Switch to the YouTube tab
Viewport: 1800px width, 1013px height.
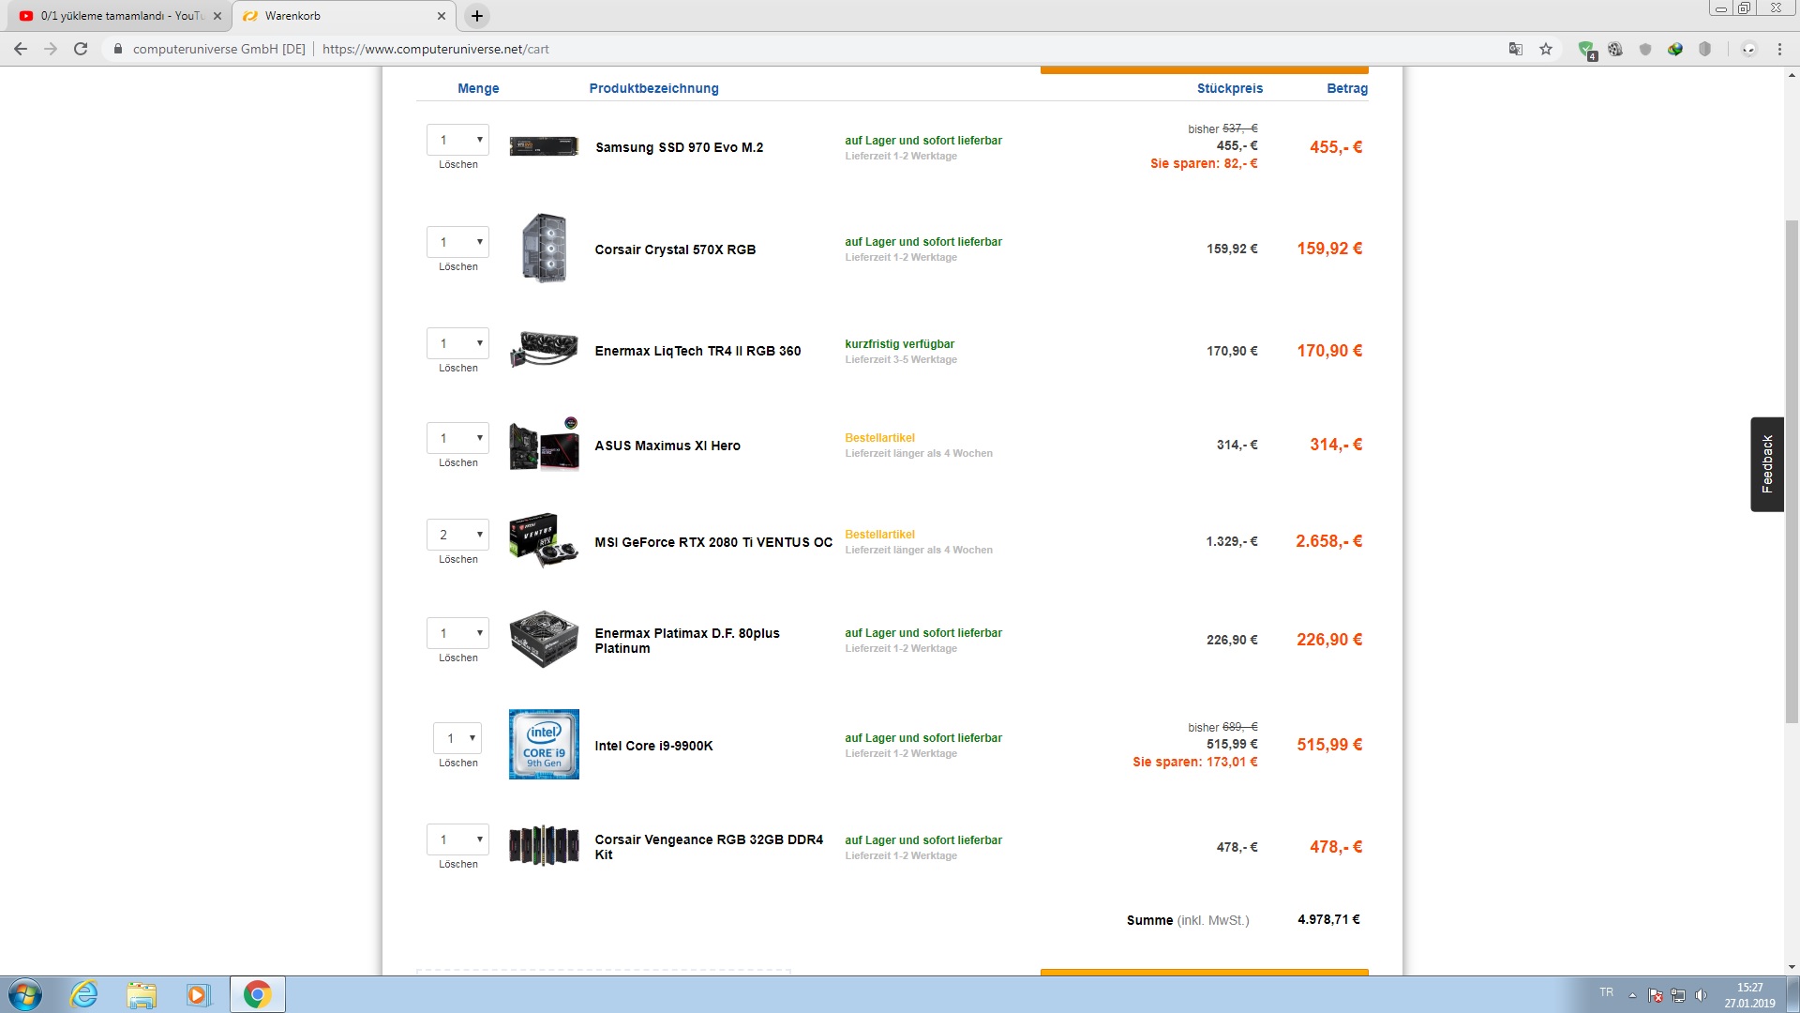[119, 16]
